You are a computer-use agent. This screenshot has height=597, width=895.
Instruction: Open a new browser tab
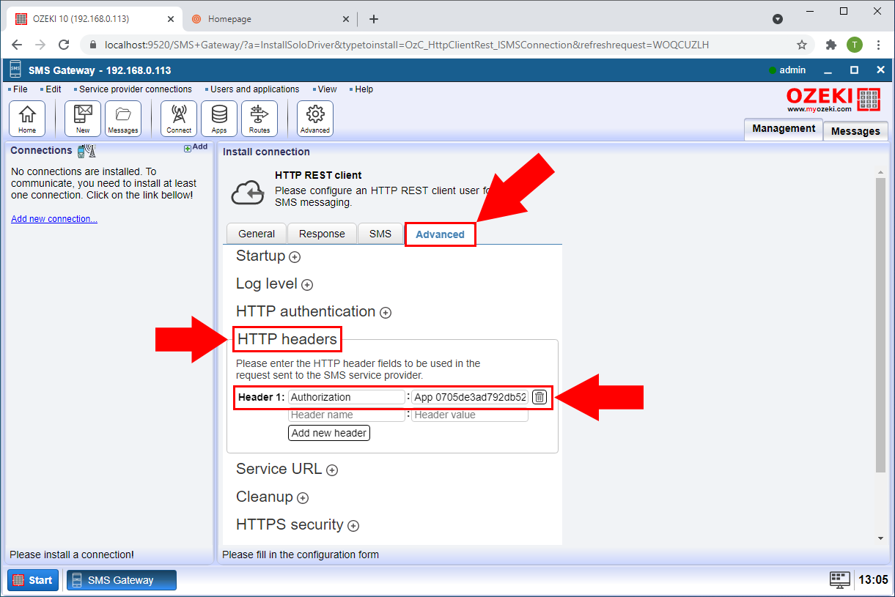374,19
